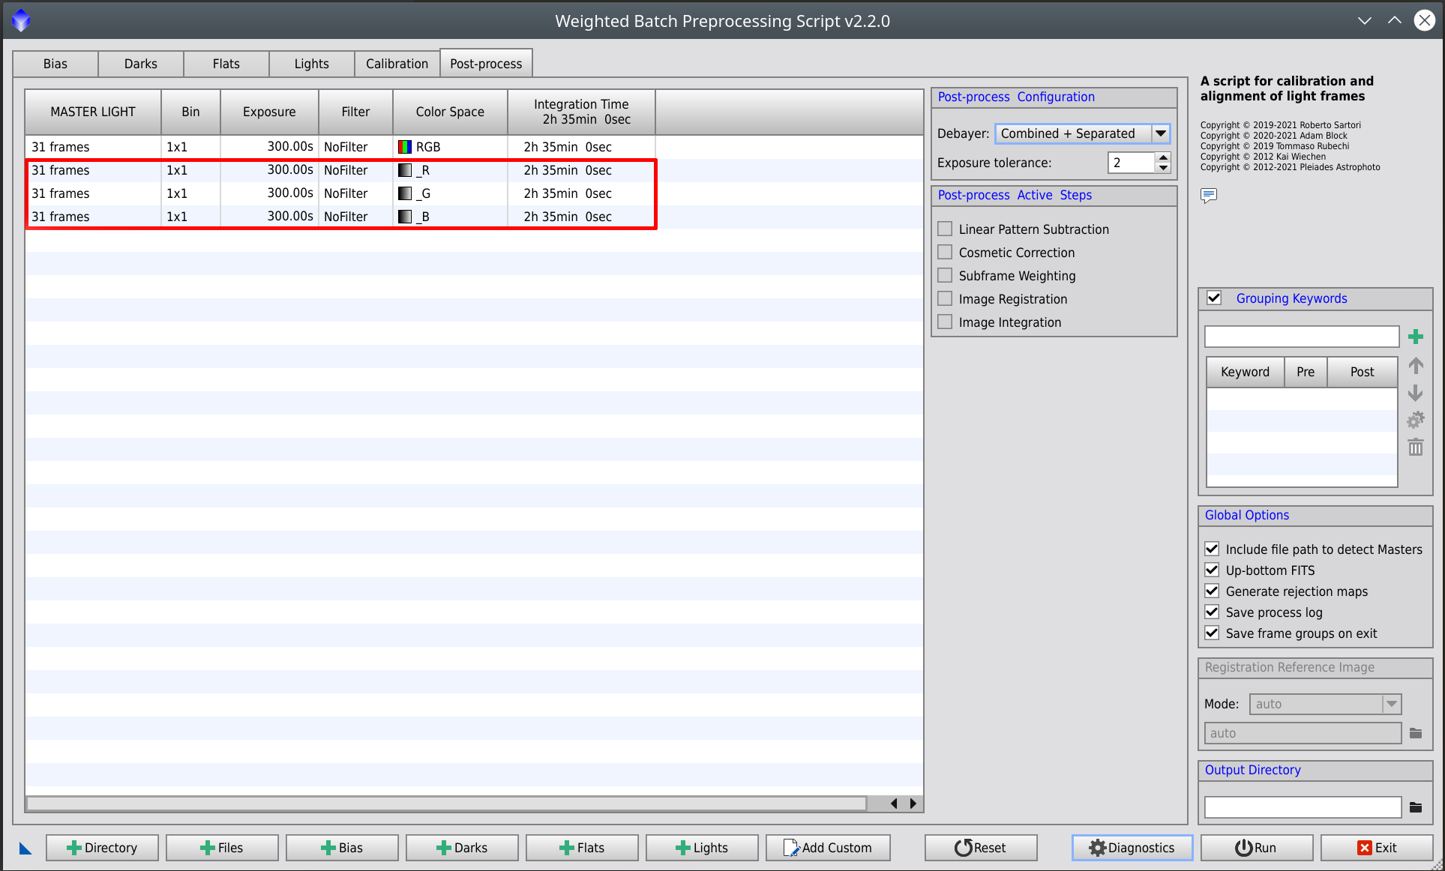Screen dimensions: 1445x871
Task: Enable Subframe Weighting step
Action: click(x=946, y=275)
